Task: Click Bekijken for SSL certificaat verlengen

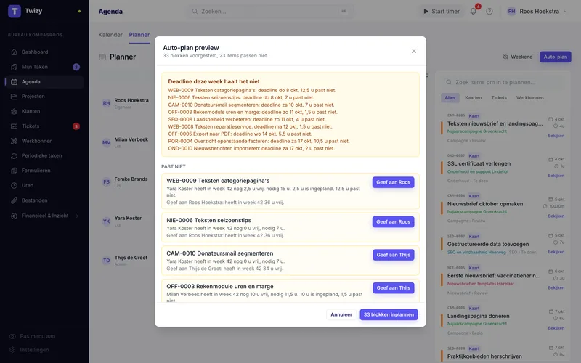Action: tap(556, 176)
